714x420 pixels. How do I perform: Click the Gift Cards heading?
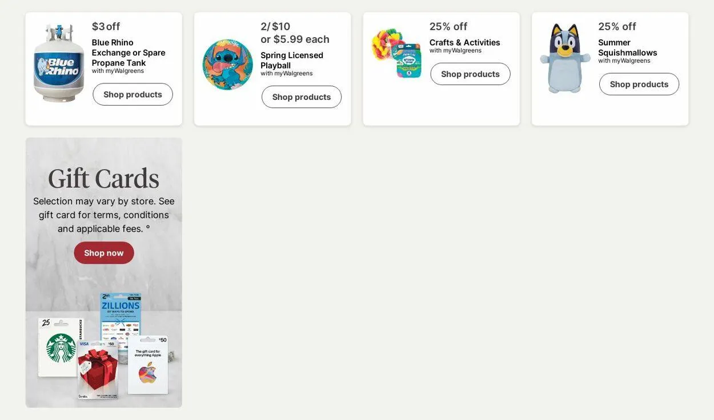[x=103, y=177]
